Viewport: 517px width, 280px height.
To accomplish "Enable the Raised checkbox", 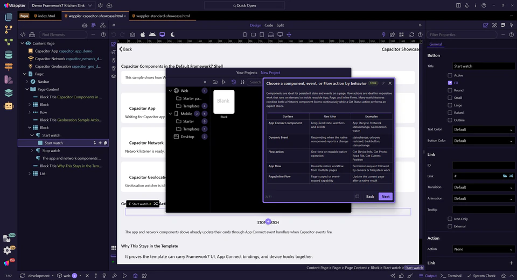I will [x=450, y=112].
